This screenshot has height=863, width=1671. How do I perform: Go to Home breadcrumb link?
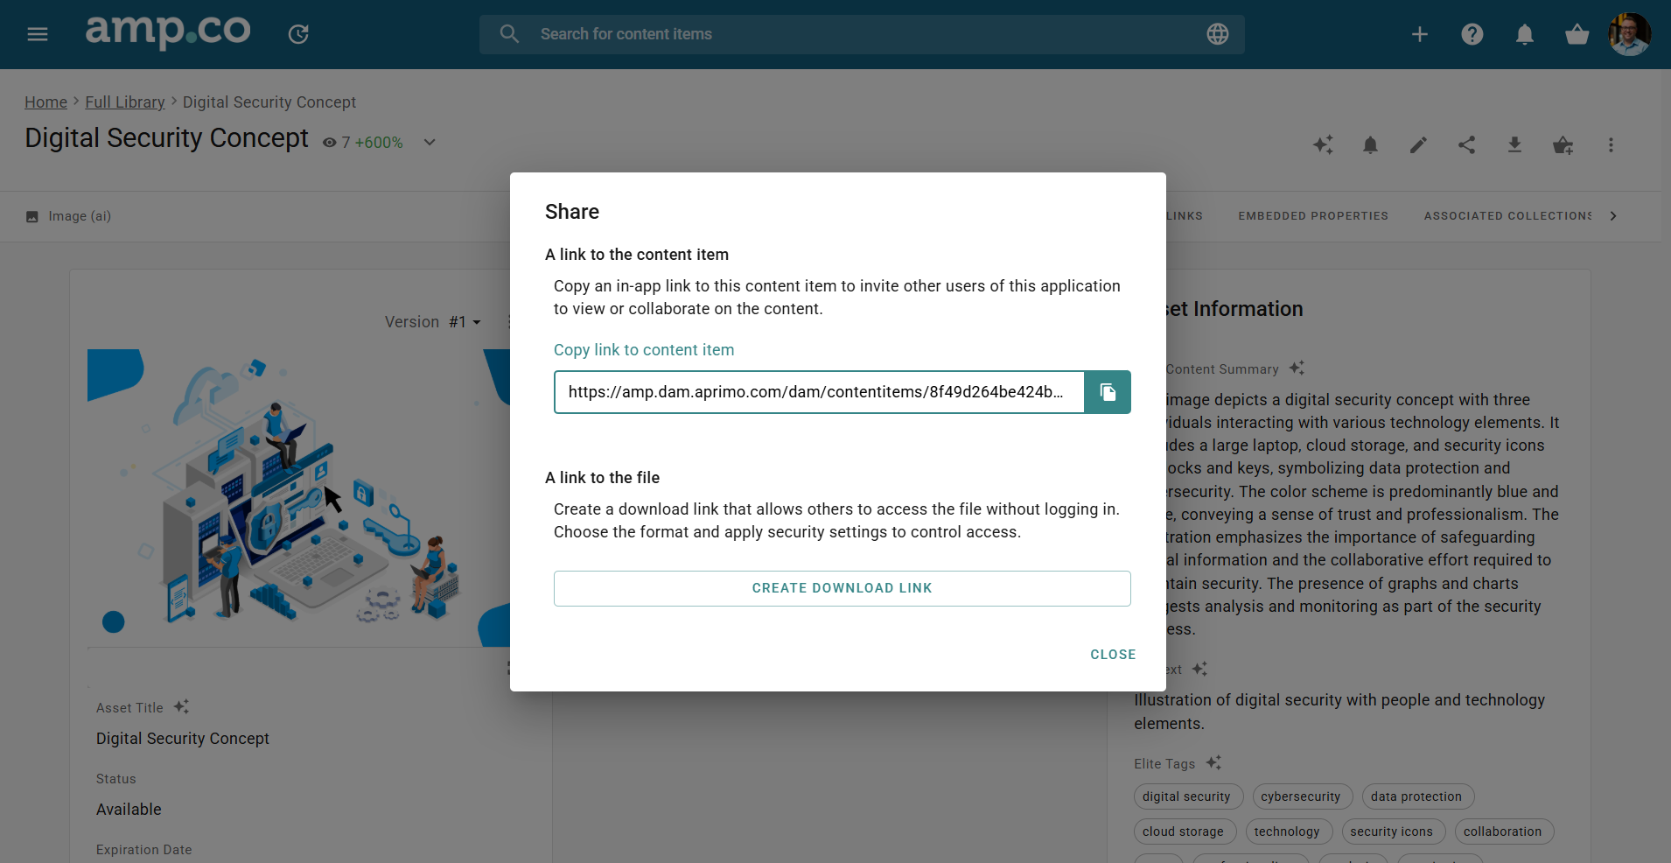(45, 102)
